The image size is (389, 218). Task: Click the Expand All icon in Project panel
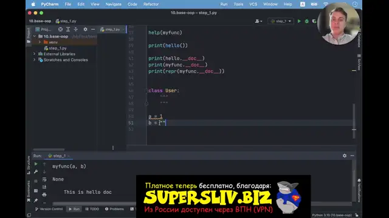68,30
